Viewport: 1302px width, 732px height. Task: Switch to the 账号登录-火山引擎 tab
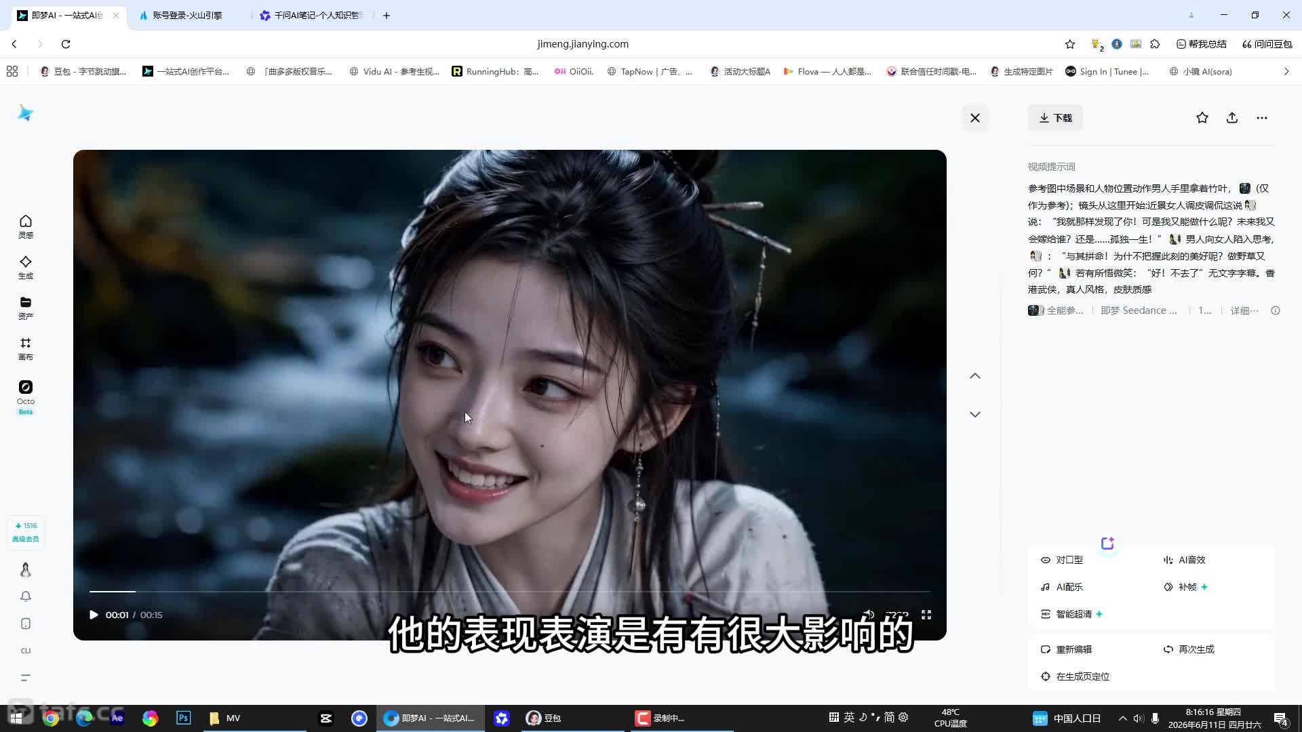point(188,15)
